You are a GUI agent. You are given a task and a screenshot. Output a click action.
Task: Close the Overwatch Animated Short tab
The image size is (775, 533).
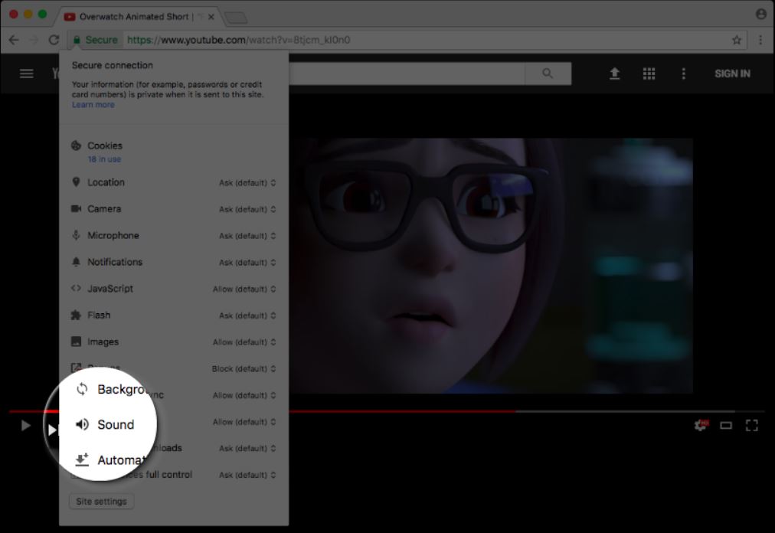211,16
